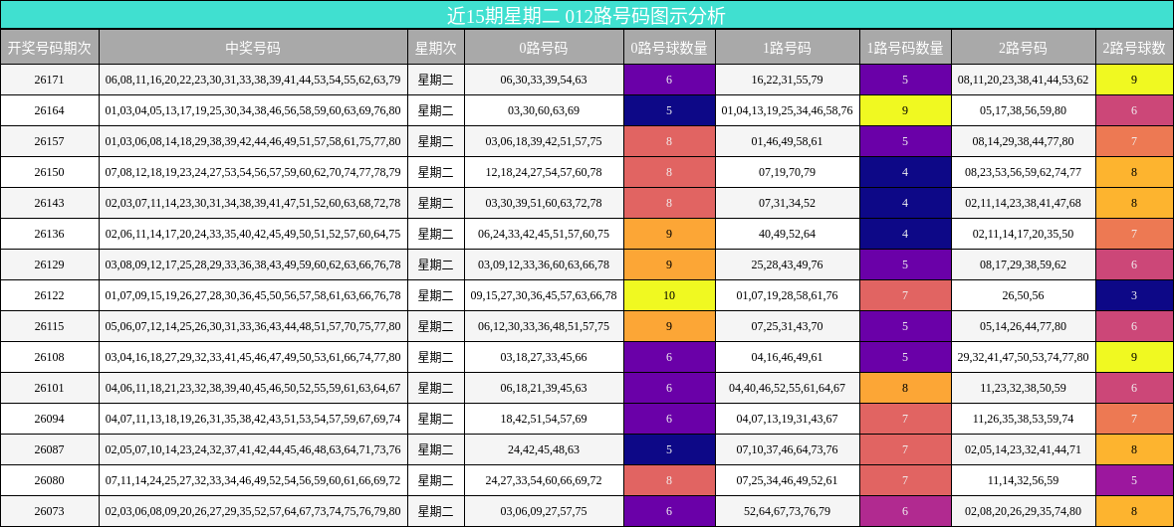The image size is (1174, 527).
Task: Click 星期二 cell in row 26122
Action: (436, 295)
